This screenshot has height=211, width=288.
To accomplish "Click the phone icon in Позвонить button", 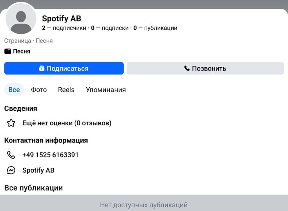I will coord(187,68).
